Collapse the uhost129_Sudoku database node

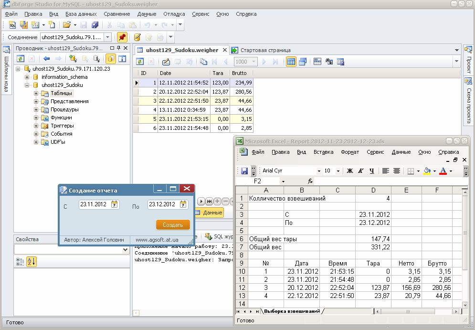click(x=27, y=85)
